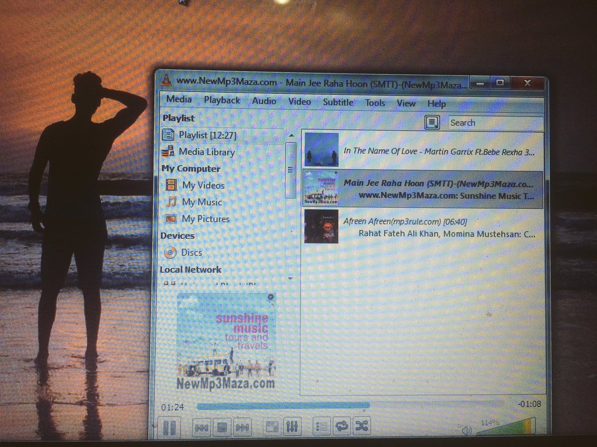Open the Audio menu

click(264, 101)
